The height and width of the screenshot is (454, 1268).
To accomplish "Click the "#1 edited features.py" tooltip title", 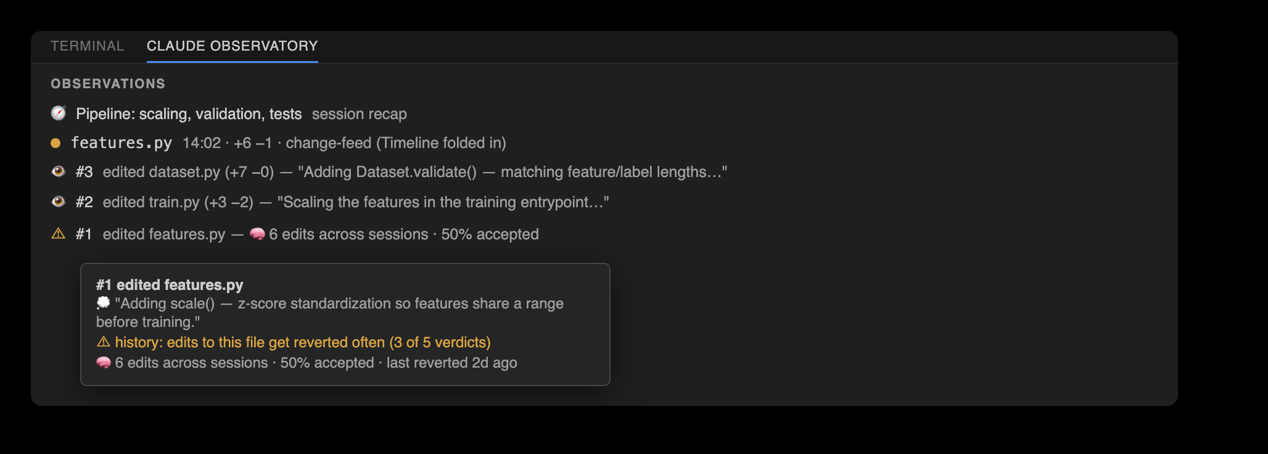I will click(170, 284).
